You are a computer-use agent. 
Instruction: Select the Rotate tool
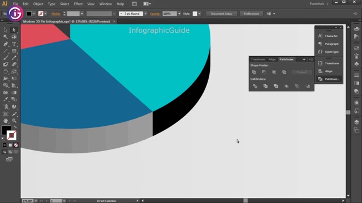pos(5,72)
